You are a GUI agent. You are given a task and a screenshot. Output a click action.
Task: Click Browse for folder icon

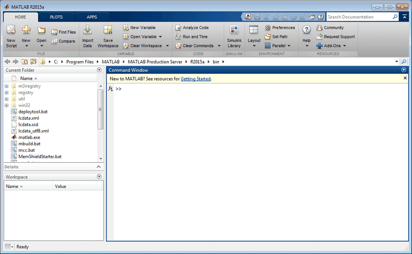pyautogui.click(x=33, y=62)
